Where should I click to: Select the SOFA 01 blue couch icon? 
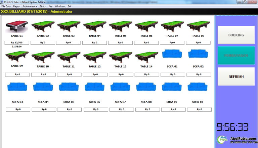pos(172,55)
